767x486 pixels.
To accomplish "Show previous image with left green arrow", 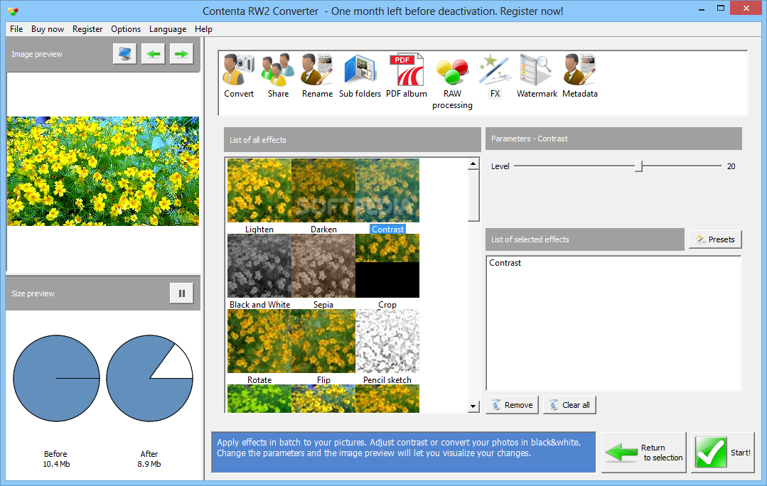I will coord(153,54).
